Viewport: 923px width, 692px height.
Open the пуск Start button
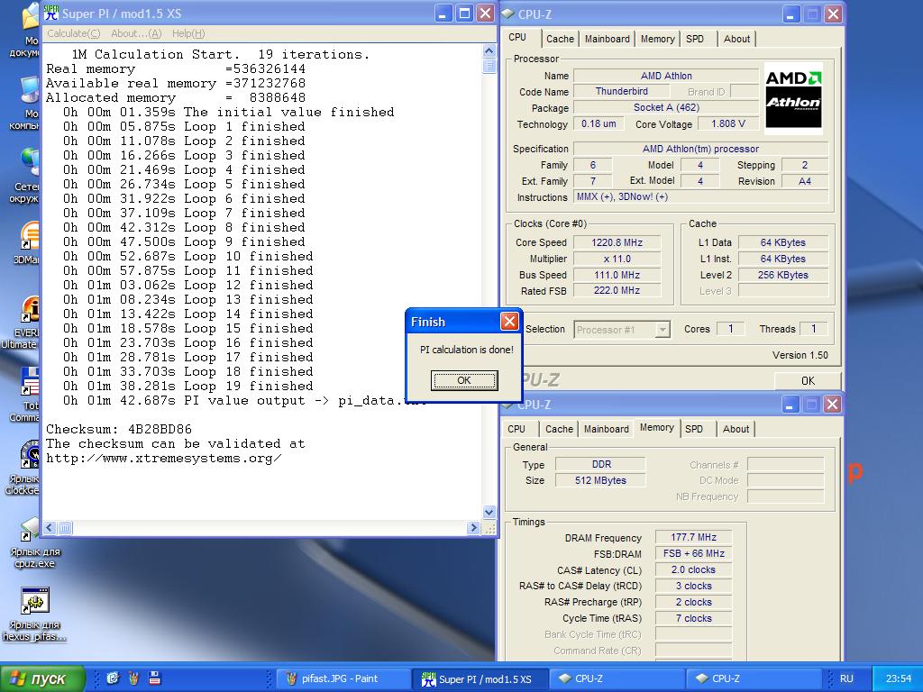click(42, 678)
